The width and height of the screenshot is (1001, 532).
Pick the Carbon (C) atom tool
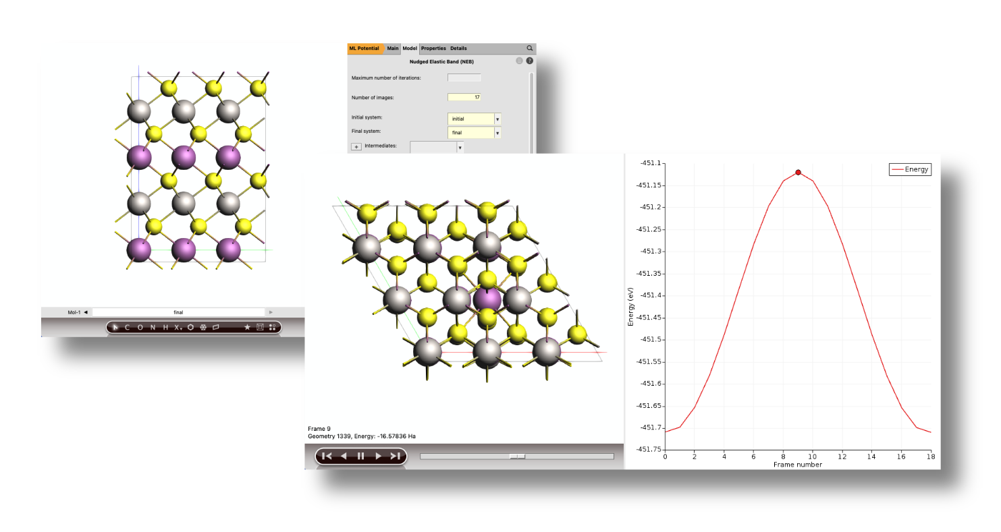128,328
